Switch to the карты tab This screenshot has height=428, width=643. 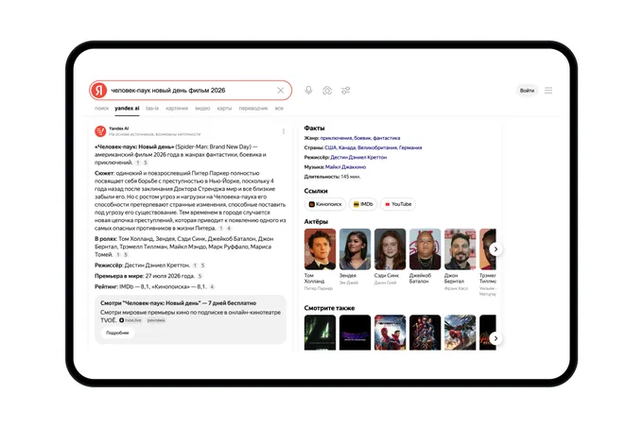pos(224,108)
